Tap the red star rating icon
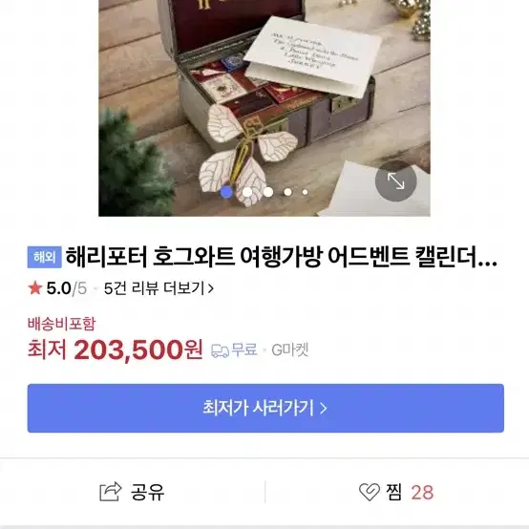529x529 pixels. [x=35, y=288]
